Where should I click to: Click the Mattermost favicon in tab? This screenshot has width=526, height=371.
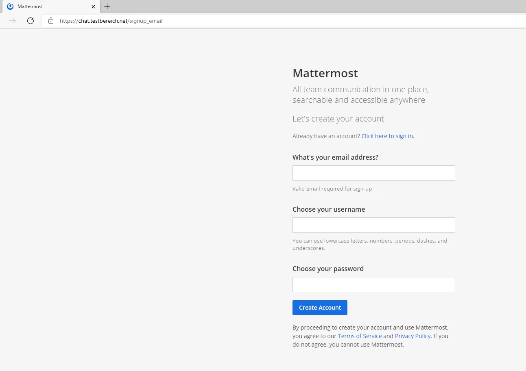coord(10,7)
